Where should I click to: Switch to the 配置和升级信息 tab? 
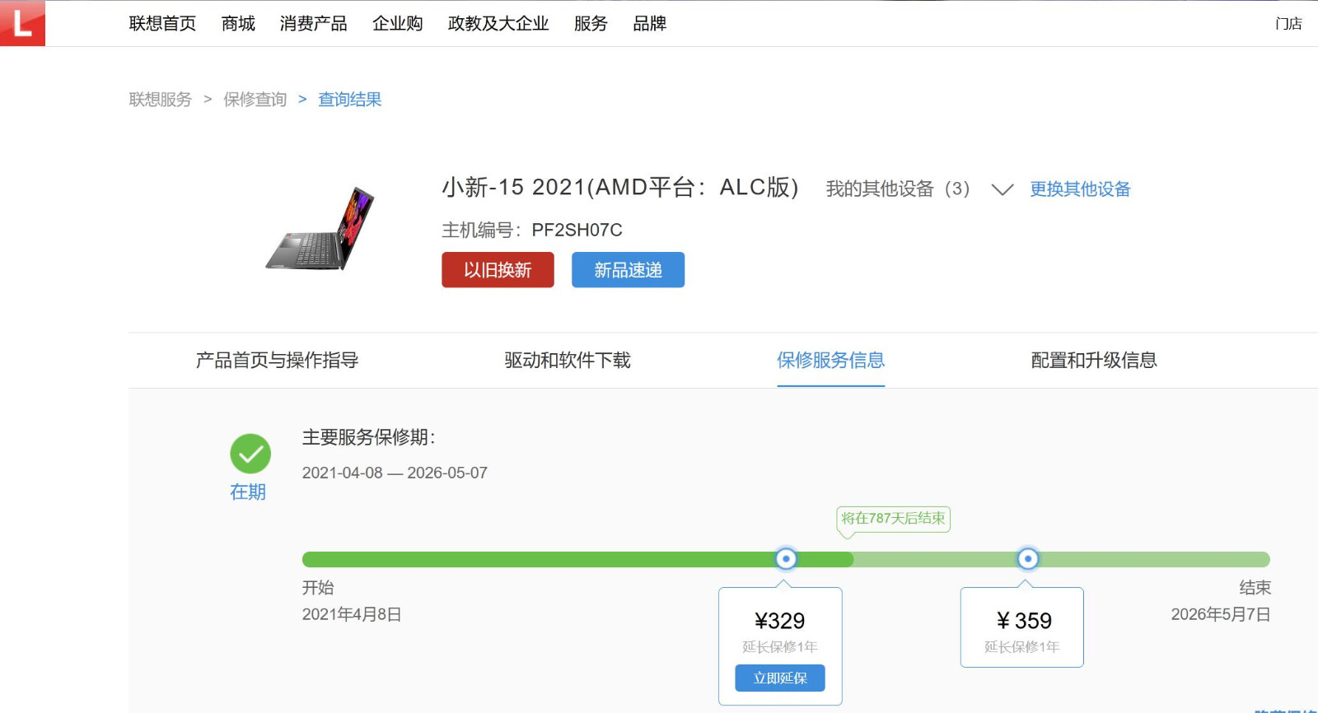pos(1094,361)
